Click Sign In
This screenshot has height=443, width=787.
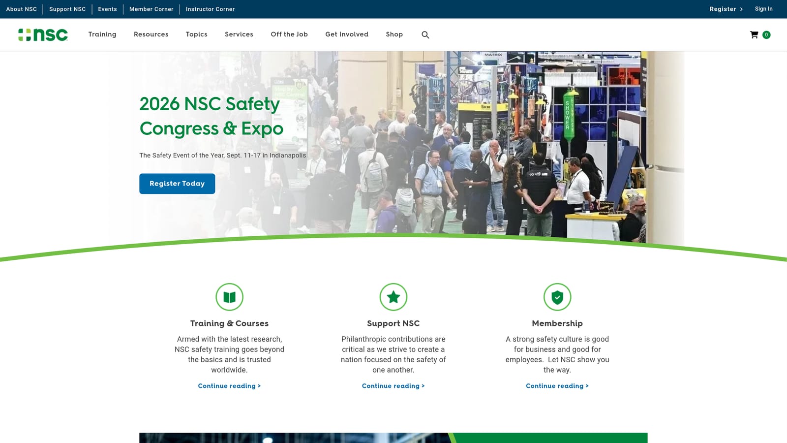point(764,9)
